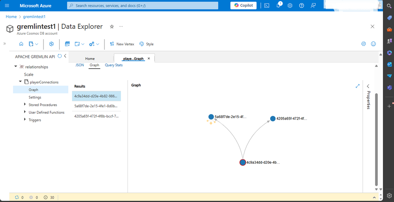The height and width of the screenshot is (202, 394).
Task: Launch the Cloud Shell icon
Action: pos(267,6)
